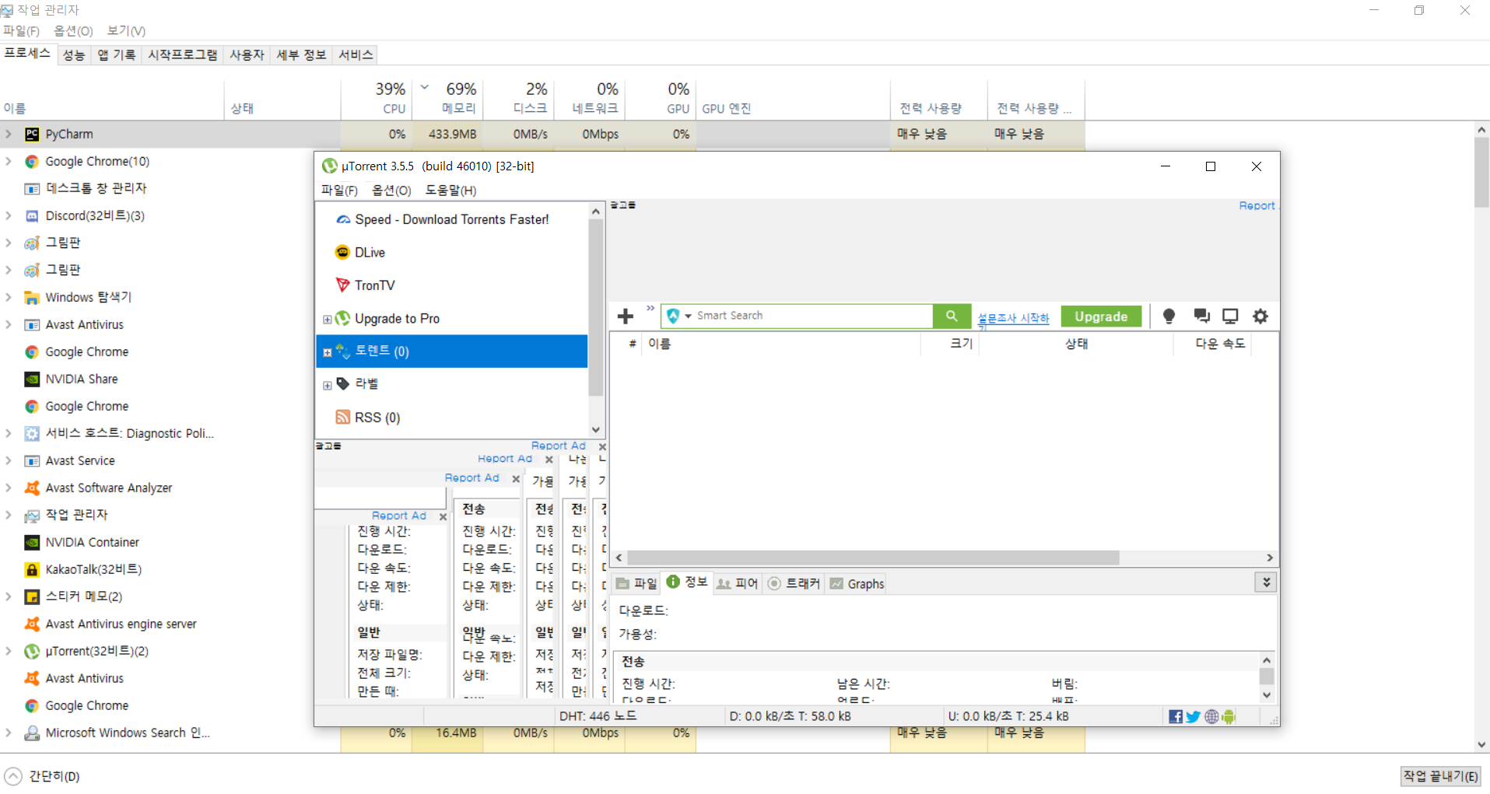The width and height of the screenshot is (1490, 794).
Task: Open the 파일 tab in uTorrent detail pane
Action: coord(636,583)
